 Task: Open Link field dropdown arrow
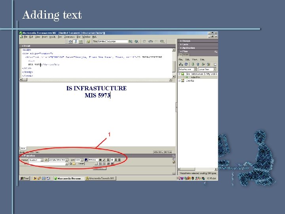coord(67,164)
